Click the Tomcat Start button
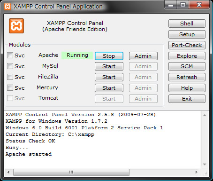This screenshot has width=213, height=181. [109, 99]
